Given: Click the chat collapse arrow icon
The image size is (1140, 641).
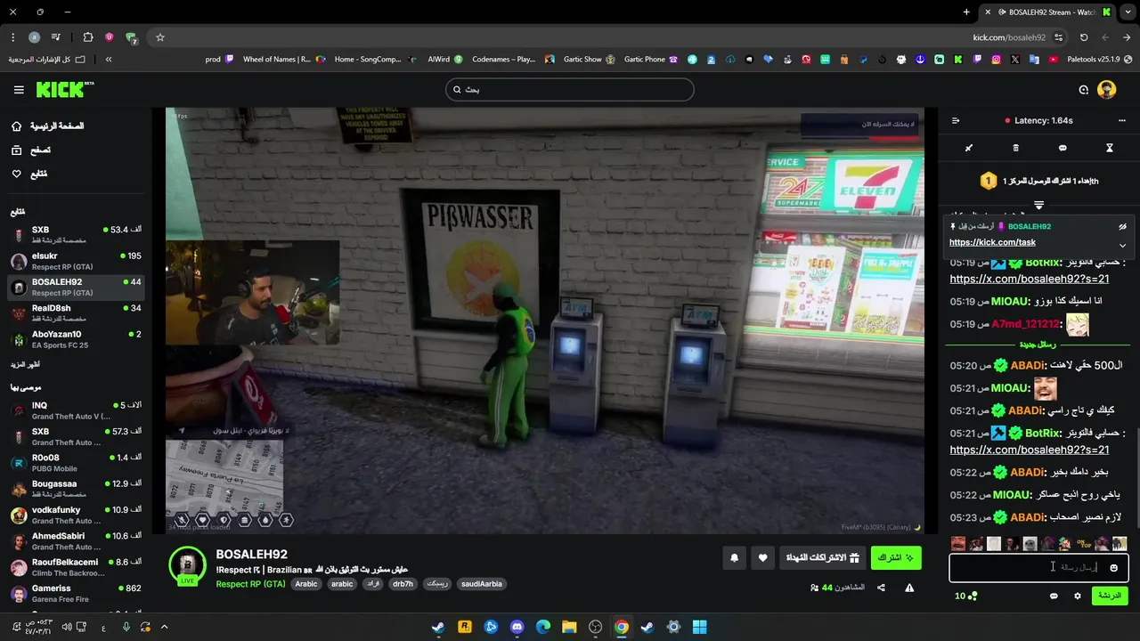Looking at the screenshot, I should point(956,120).
